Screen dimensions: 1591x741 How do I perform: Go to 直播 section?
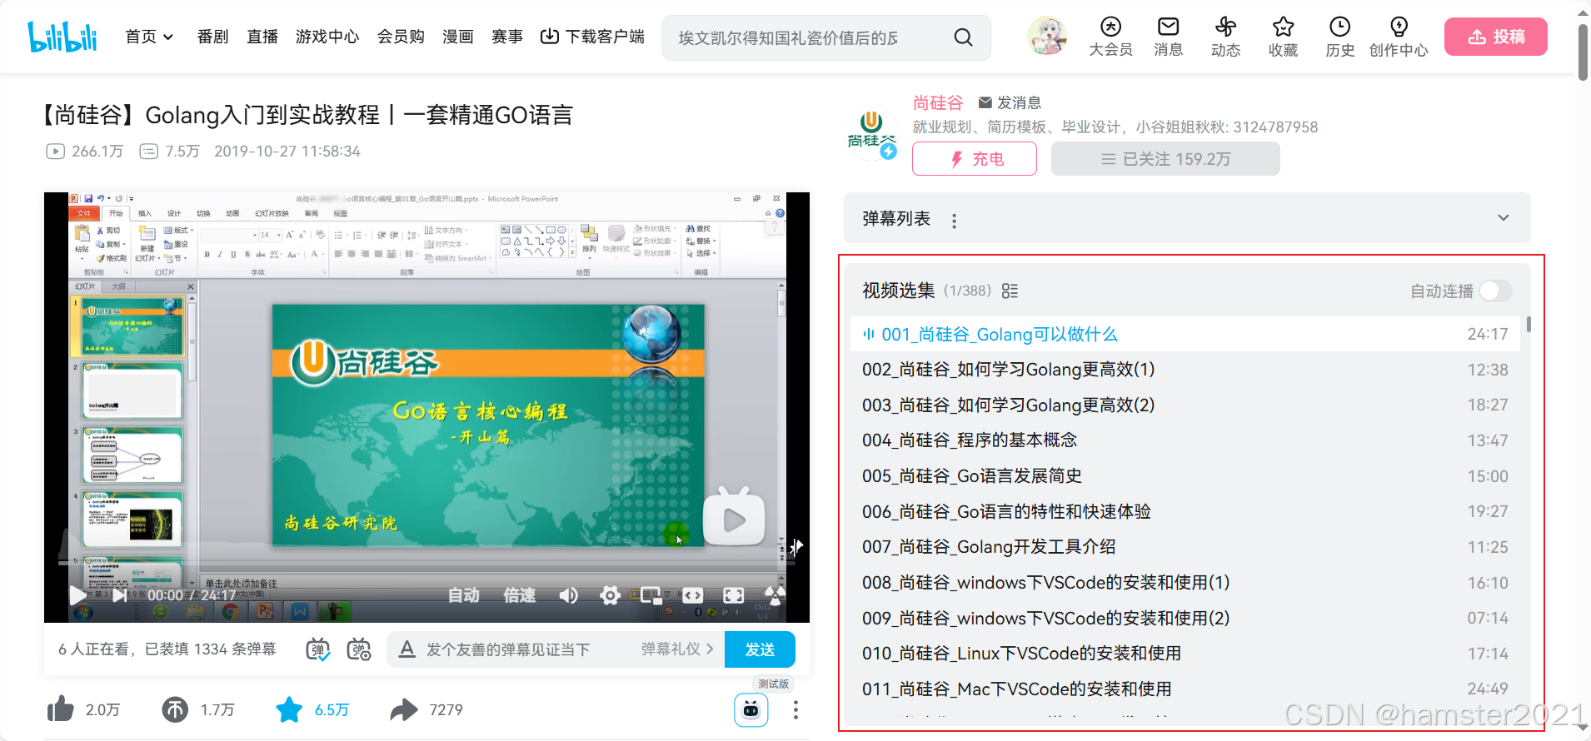click(x=262, y=37)
